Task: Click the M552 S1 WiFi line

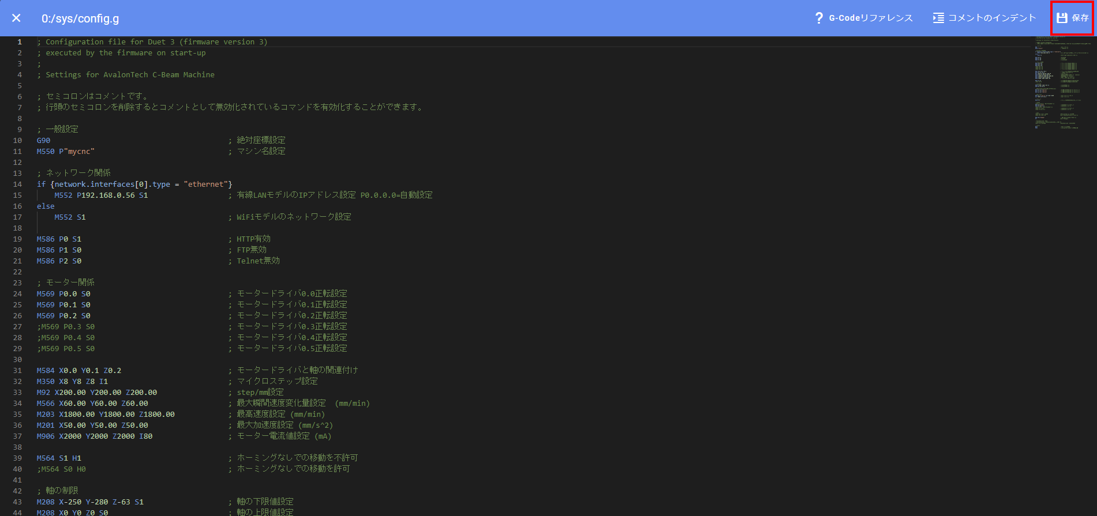Action: [70, 217]
